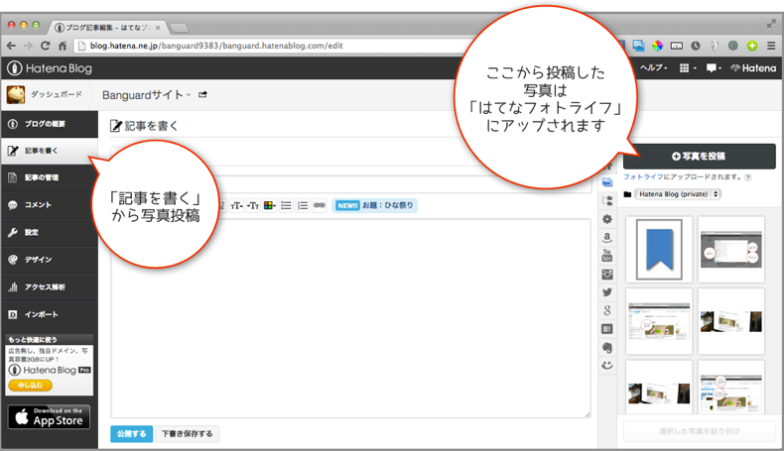Open the smiley face emoji panel icon

(607, 365)
